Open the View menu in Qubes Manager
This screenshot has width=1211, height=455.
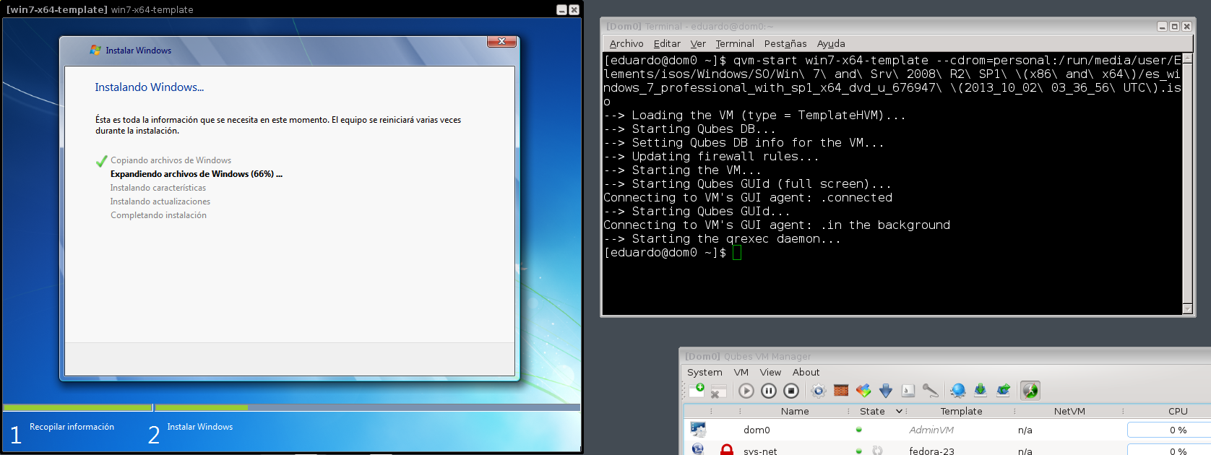770,372
